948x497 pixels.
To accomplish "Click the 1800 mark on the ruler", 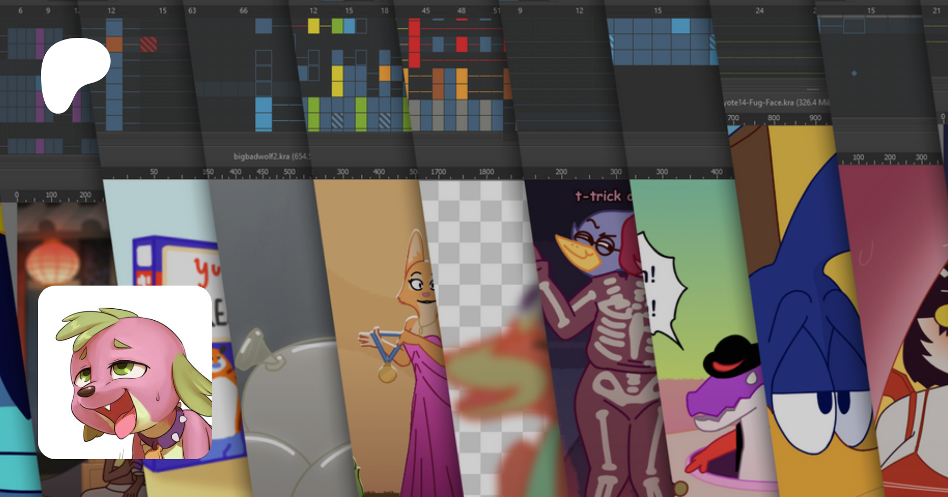I will (x=486, y=172).
